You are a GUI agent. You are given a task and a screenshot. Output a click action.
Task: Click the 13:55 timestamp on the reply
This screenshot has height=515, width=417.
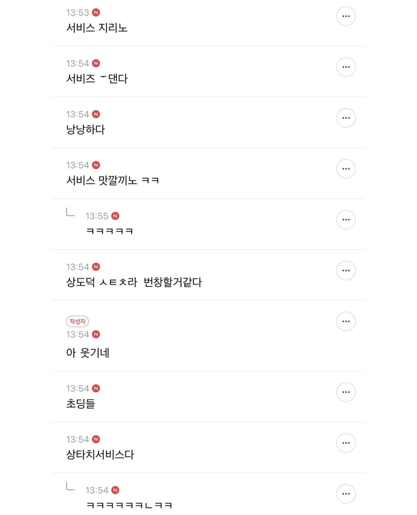tap(97, 216)
